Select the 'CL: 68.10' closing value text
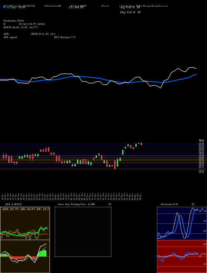This screenshot has height=273, width=207. click(x=76, y=8)
